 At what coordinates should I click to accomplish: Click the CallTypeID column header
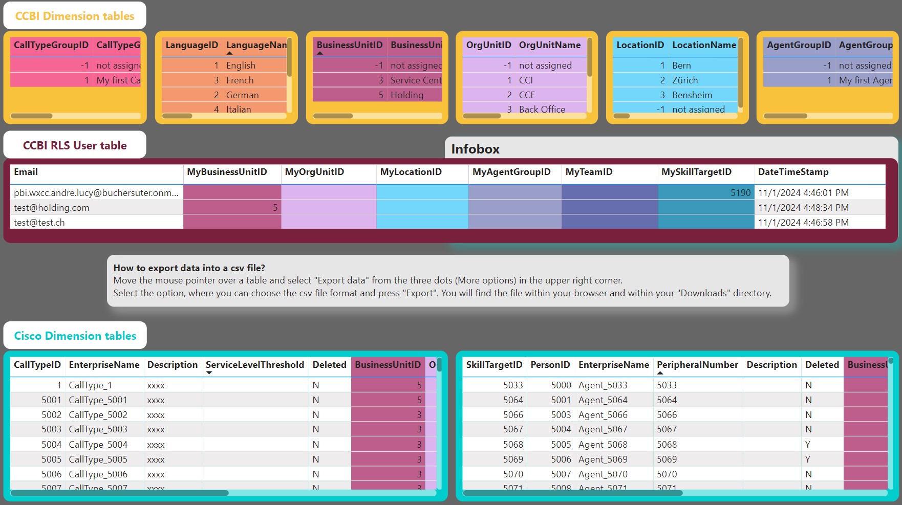[37, 365]
